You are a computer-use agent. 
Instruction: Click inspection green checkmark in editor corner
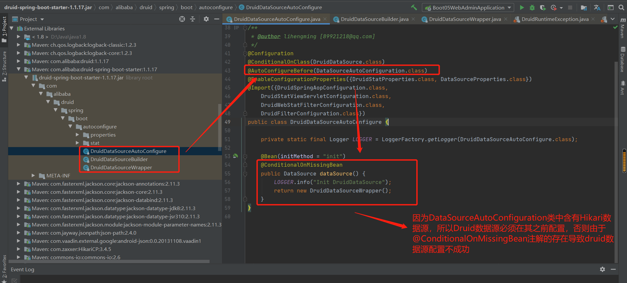point(615,27)
